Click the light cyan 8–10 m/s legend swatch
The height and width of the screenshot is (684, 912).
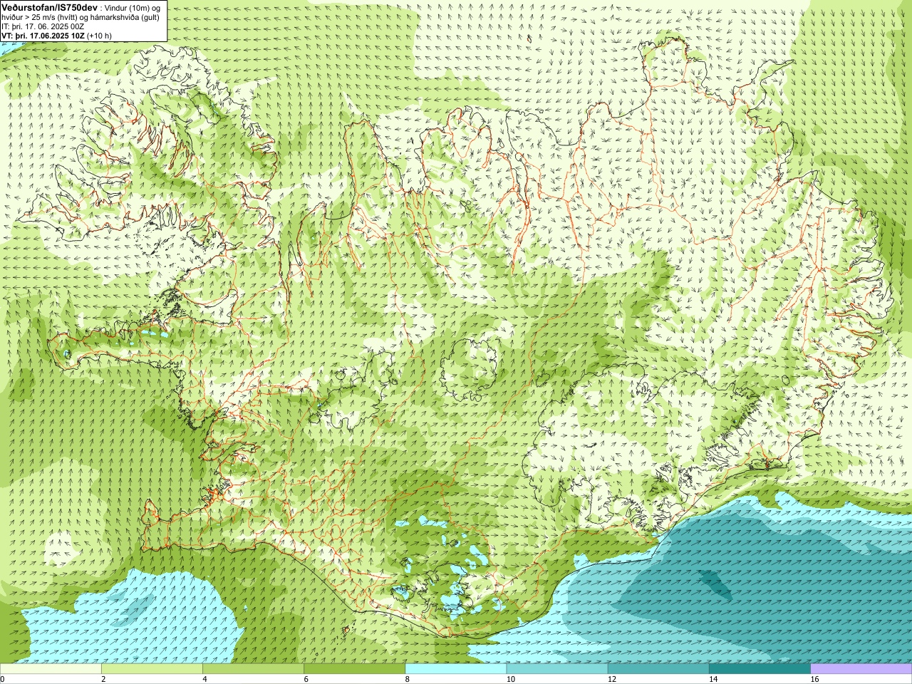point(455,669)
